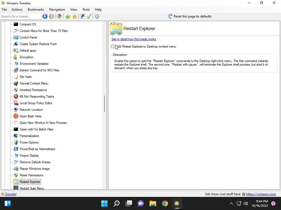Open the Actions menu
The image size is (281, 210).
pyautogui.click(x=17, y=10)
